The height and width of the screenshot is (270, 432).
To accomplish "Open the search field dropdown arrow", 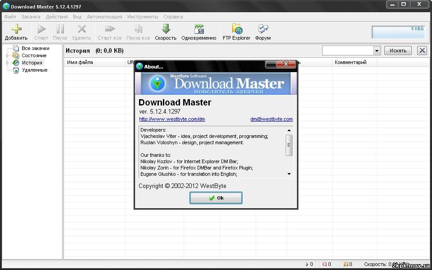I will click(377, 50).
